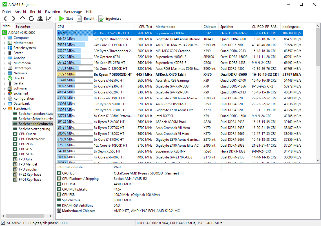The image size is (321, 226).
Task: Open CPU PhotoWorxx benchmark icon
Action: (x=15, y=139)
